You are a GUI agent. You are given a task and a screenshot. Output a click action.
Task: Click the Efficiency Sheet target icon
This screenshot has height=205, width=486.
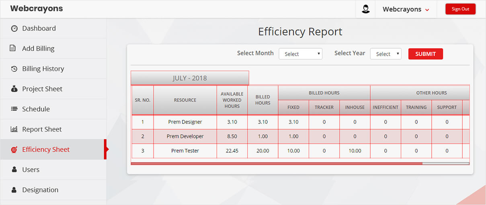coord(14,150)
